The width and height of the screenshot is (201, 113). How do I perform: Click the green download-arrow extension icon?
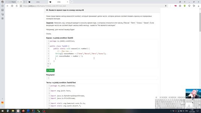click(185, 6)
